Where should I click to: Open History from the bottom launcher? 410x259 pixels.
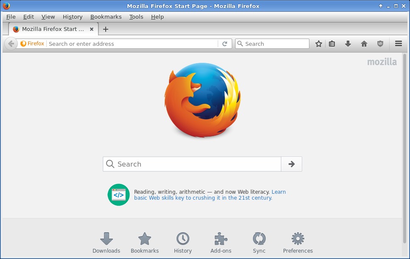coord(183,243)
